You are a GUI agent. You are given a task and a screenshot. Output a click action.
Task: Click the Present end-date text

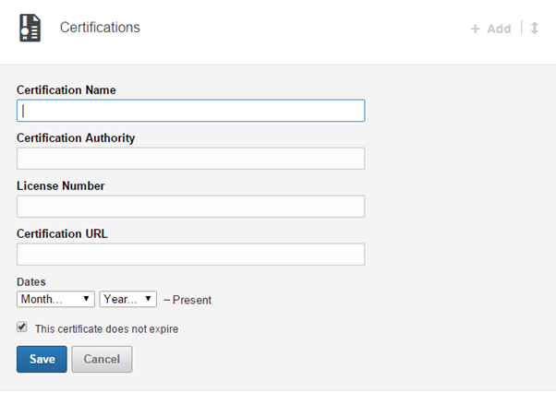click(x=192, y=300)
